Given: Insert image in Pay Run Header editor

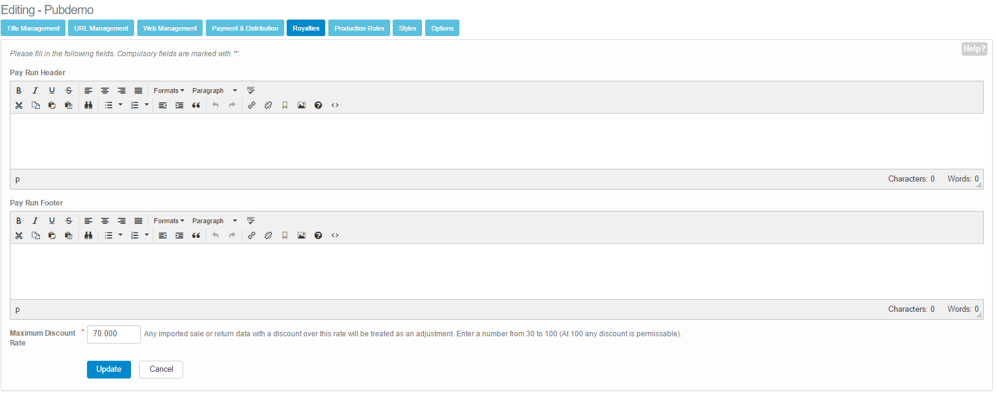Looking at the screenshot, I should tap(301, 105).
